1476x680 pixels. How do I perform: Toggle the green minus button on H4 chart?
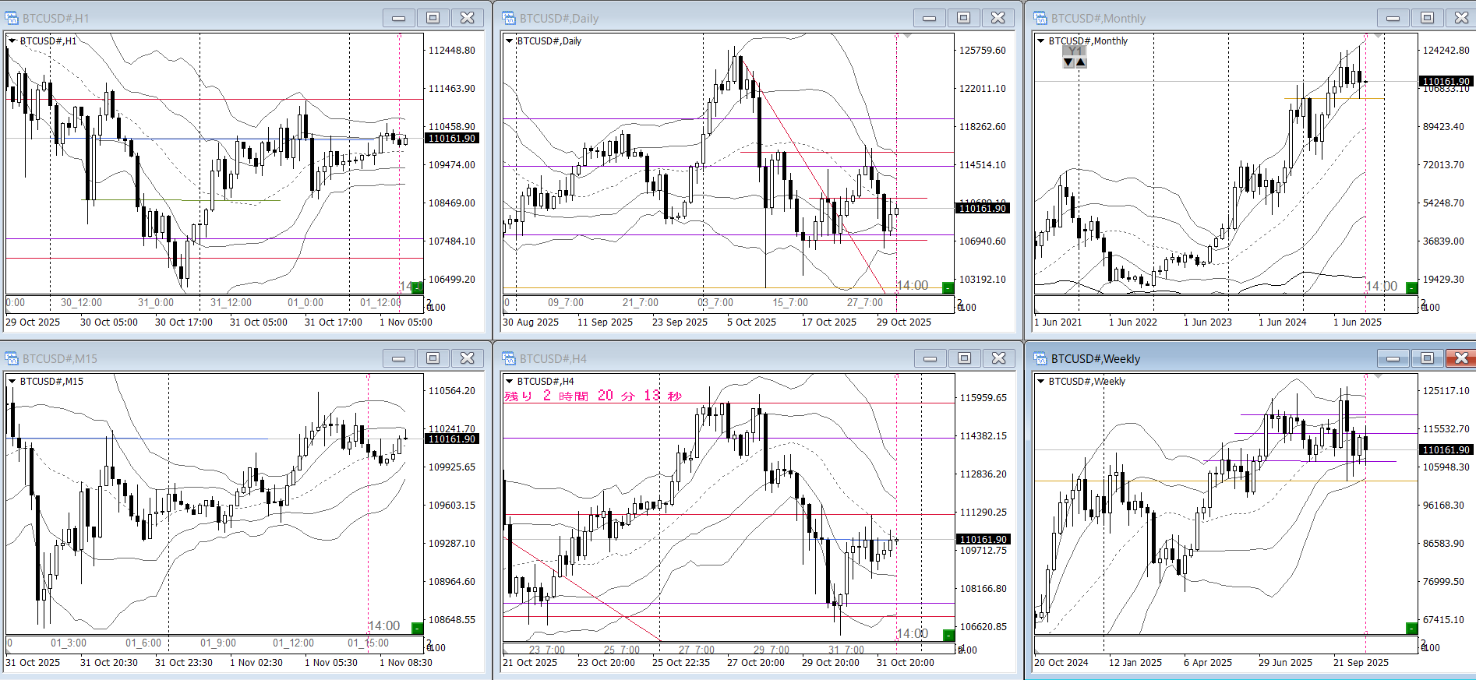click(x=948, y=635)
